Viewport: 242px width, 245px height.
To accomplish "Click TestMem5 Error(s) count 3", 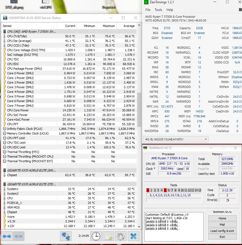I will pos(227,200).
